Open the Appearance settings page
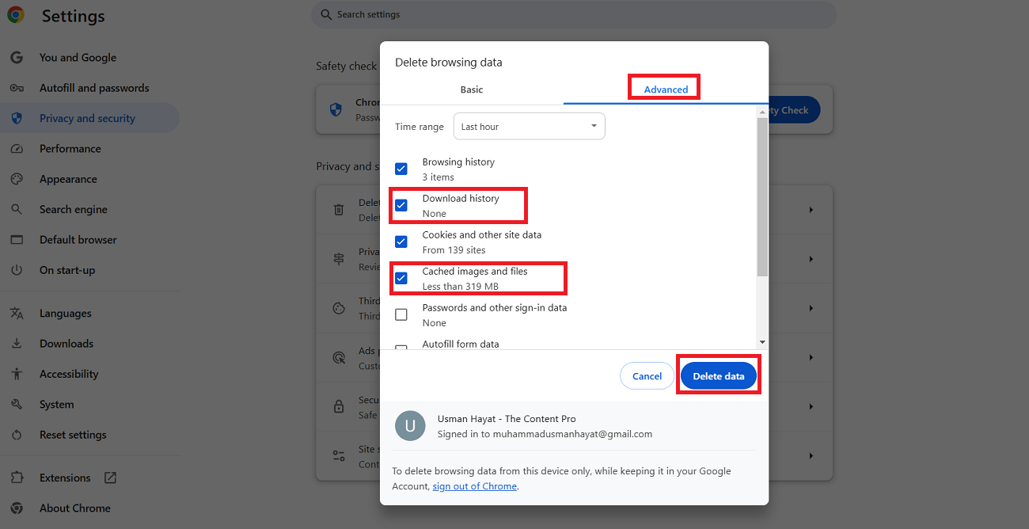 [x=68, y=179]
